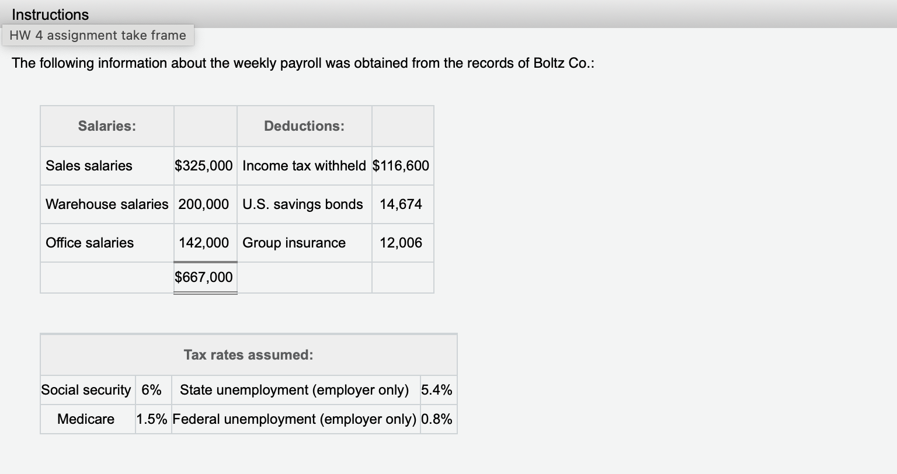
Task: Click the $667,000 total salaries figure
Action: (205, 277)
